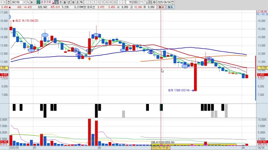Switch to the 월 monthly period toggle
Viewport: 268px width, 150px height.
tap(65, 2)
